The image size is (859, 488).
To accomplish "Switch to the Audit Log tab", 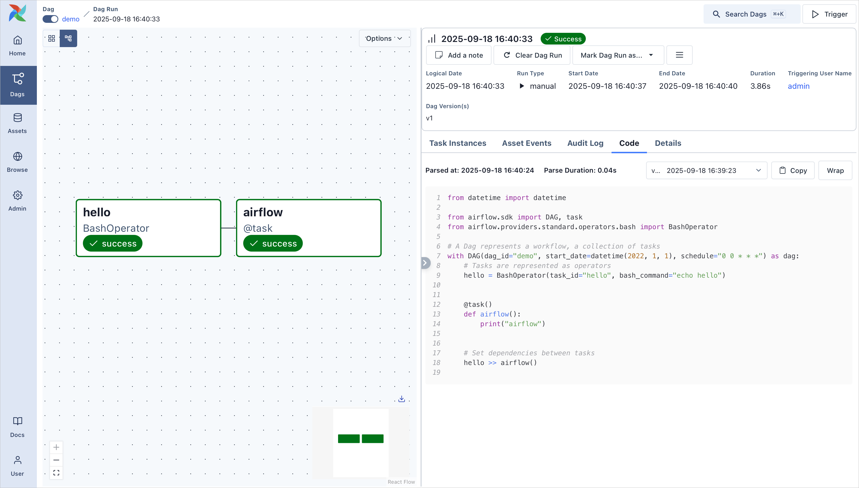I will [585, 143].
